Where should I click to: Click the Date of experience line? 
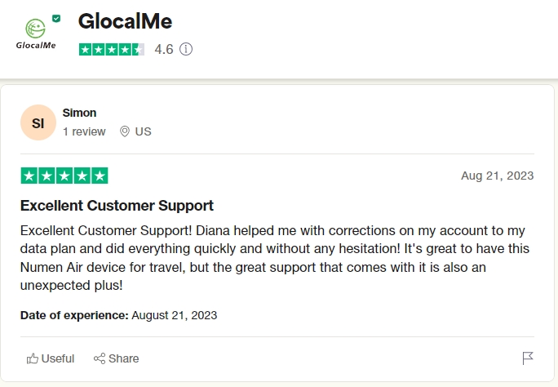118,314
